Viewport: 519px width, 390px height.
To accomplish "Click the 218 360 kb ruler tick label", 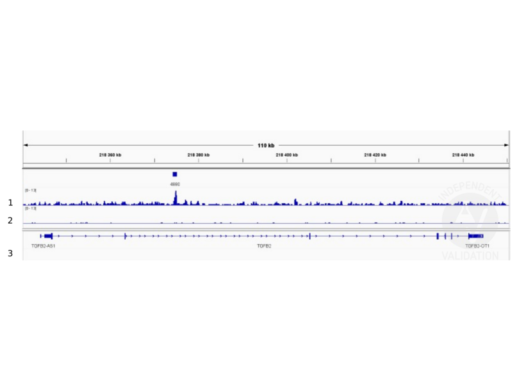I will (x=110, y=155).
